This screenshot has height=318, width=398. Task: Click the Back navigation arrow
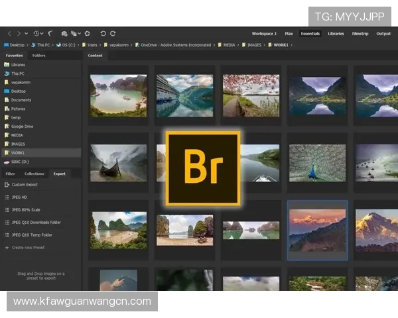pyautogui.click(x=9, y=33)
